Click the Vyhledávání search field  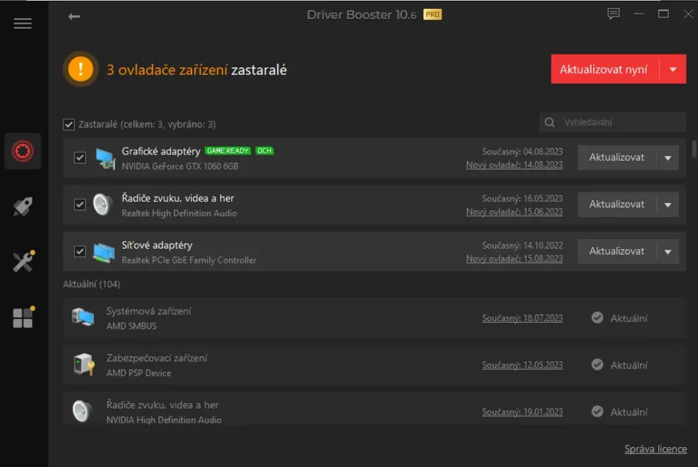click(613, 123)
